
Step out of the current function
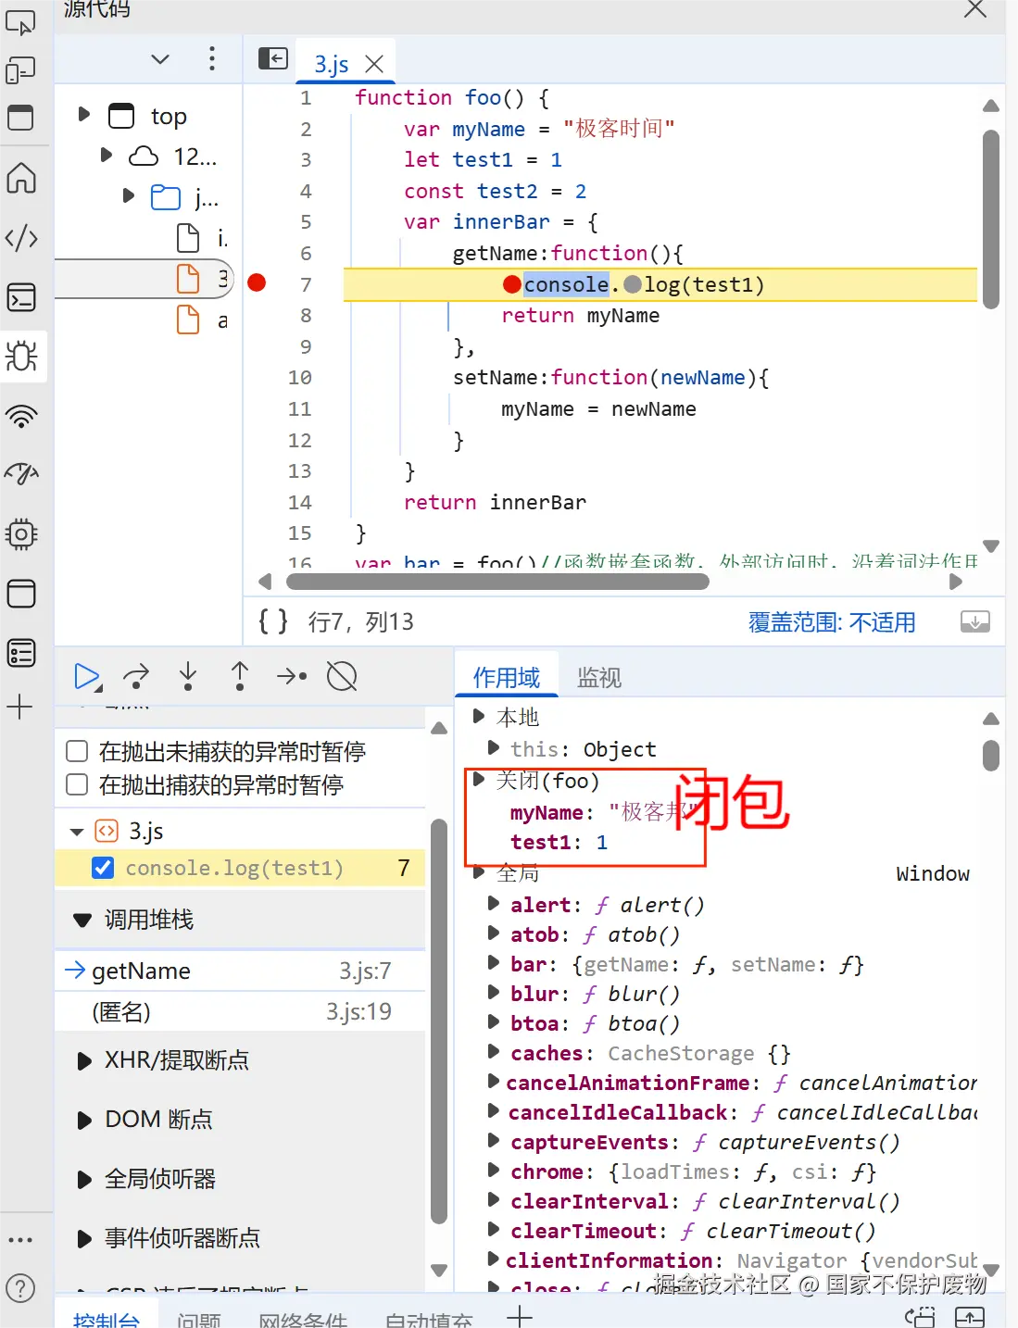coord(239,676)
